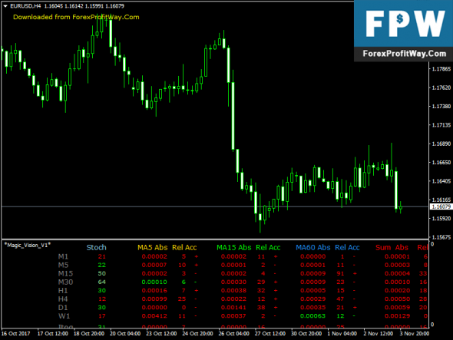This screenshot has width=453, height=340.
Task: Click MA5 Abs value 0.00099
Action: tap(154, 299)
